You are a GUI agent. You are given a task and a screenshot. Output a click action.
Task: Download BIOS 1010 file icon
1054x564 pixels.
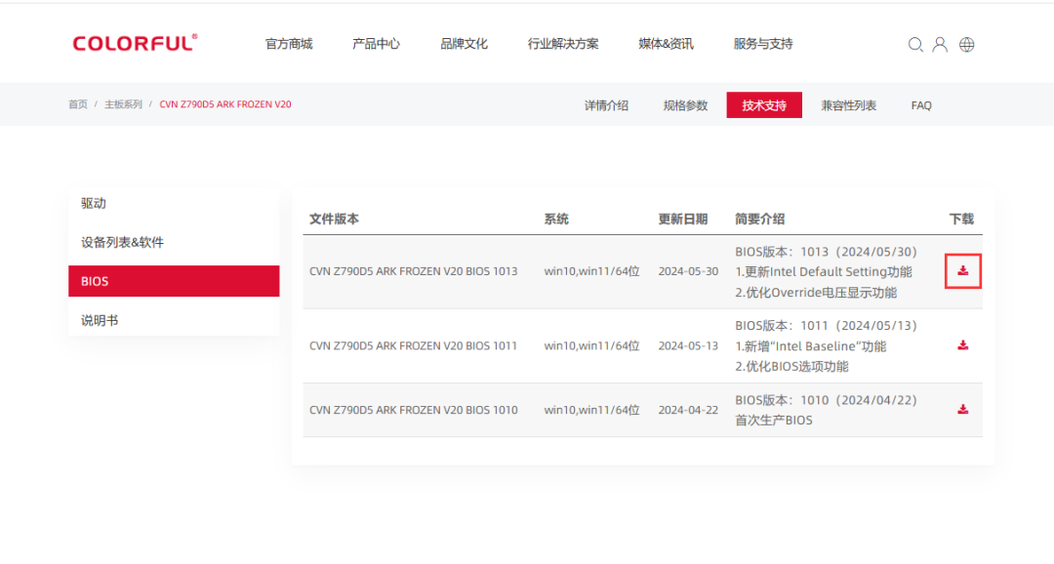tap(962, 410)
